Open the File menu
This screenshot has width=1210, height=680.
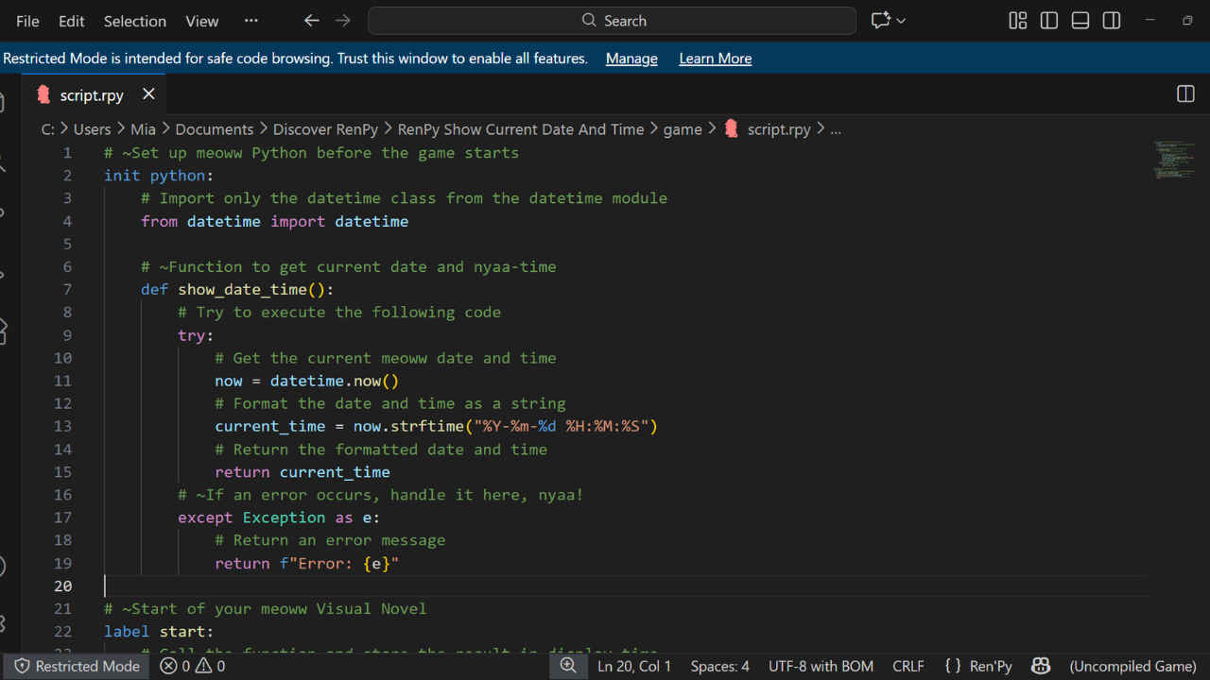pyautogui.click(x=27, y=21)
